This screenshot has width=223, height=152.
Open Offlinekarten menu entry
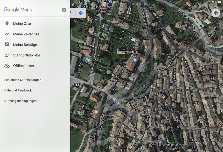tap(23, 66)
